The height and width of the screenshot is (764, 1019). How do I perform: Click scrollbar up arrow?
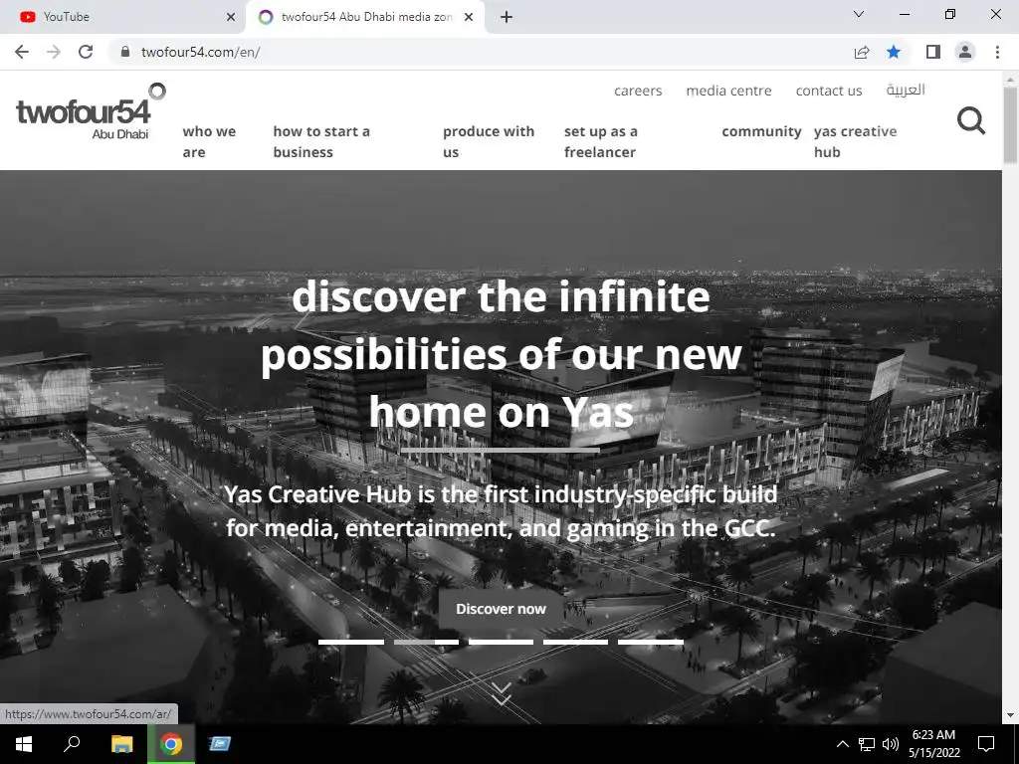pos(1011,78)
